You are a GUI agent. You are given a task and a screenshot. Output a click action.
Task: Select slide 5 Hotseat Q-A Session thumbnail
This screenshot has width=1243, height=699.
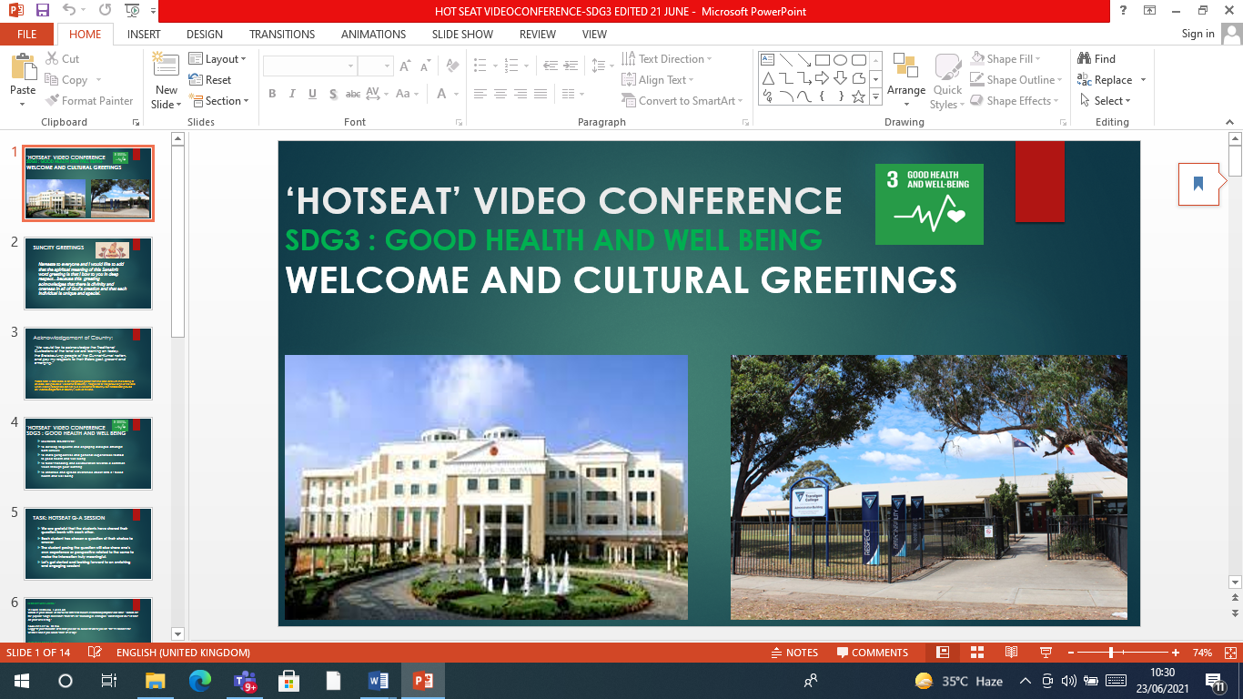(x=88, y=543)
